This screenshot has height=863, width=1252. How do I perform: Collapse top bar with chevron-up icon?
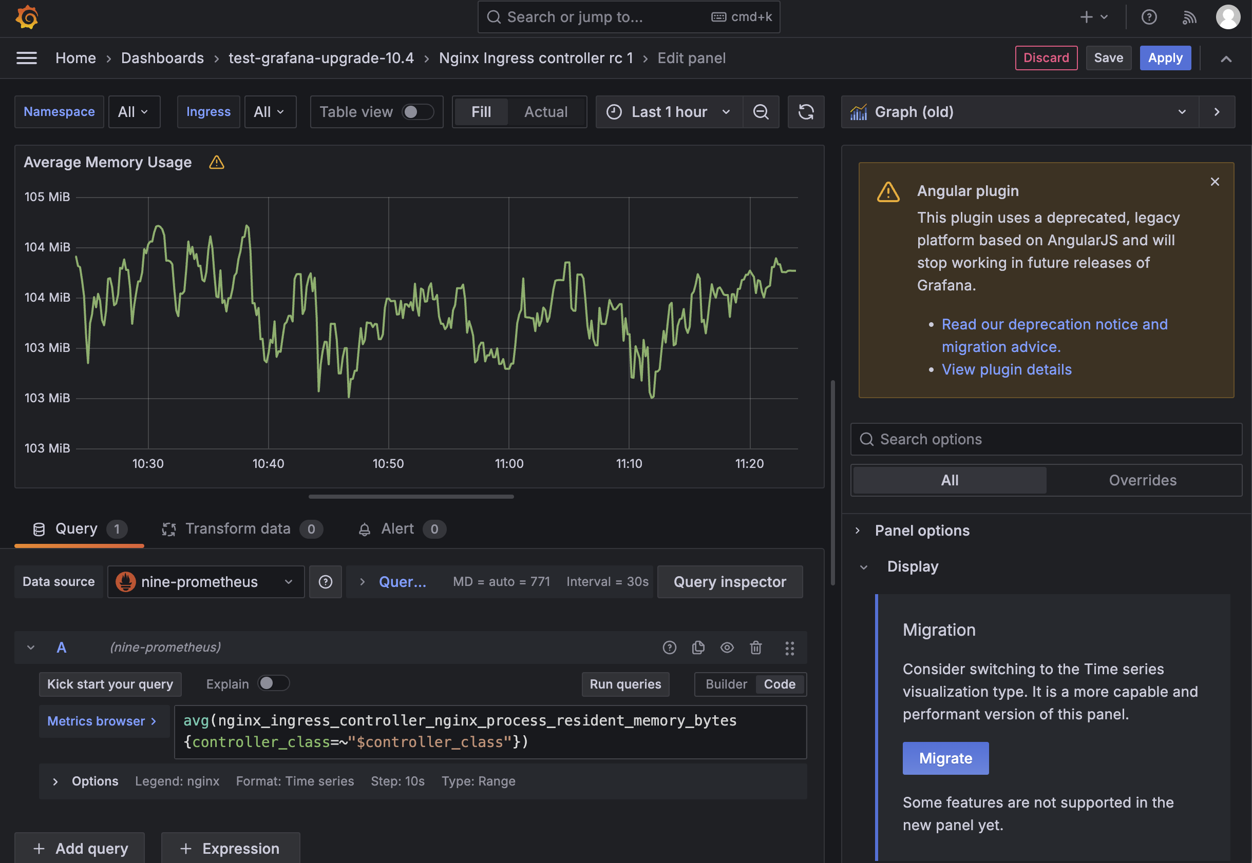tap(1226, 58)
